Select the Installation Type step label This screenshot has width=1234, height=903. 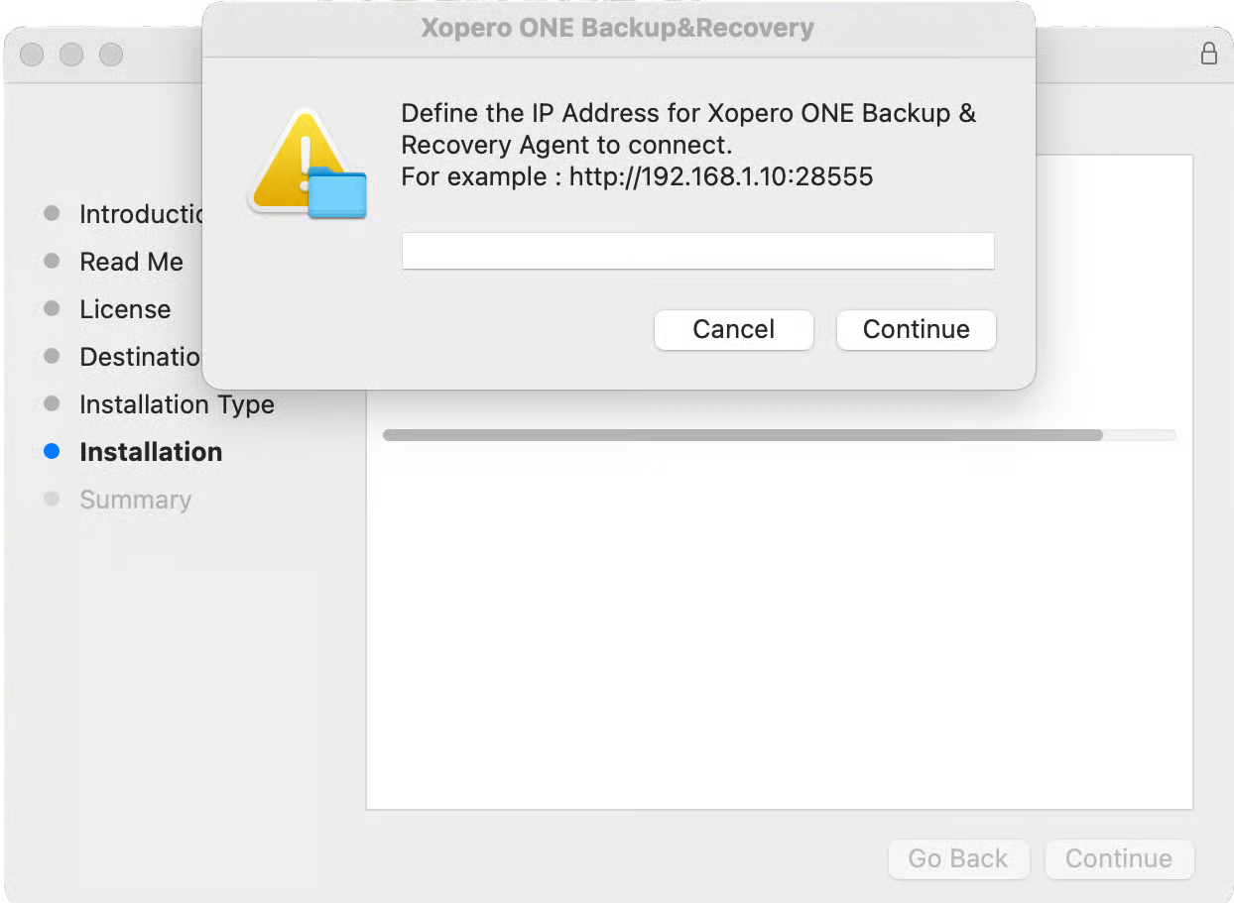(x=177, y=404)
